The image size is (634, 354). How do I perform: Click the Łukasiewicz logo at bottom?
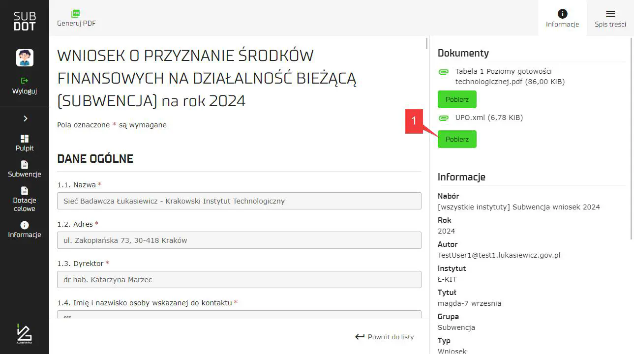24,334
